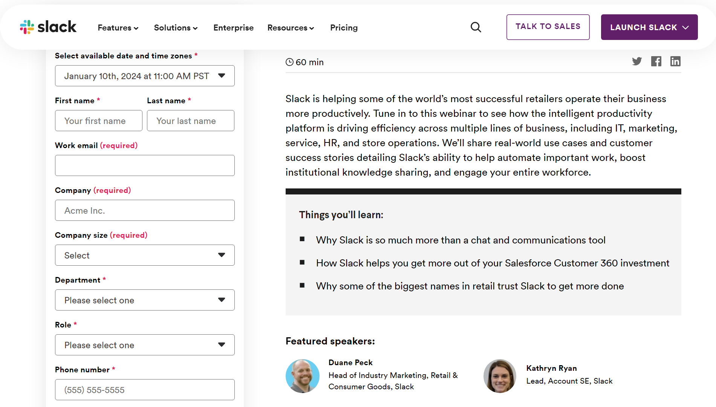The height and width of the screenshot is (407, 716).
Task: Open the Role dropdown
Action: [145, 345]
